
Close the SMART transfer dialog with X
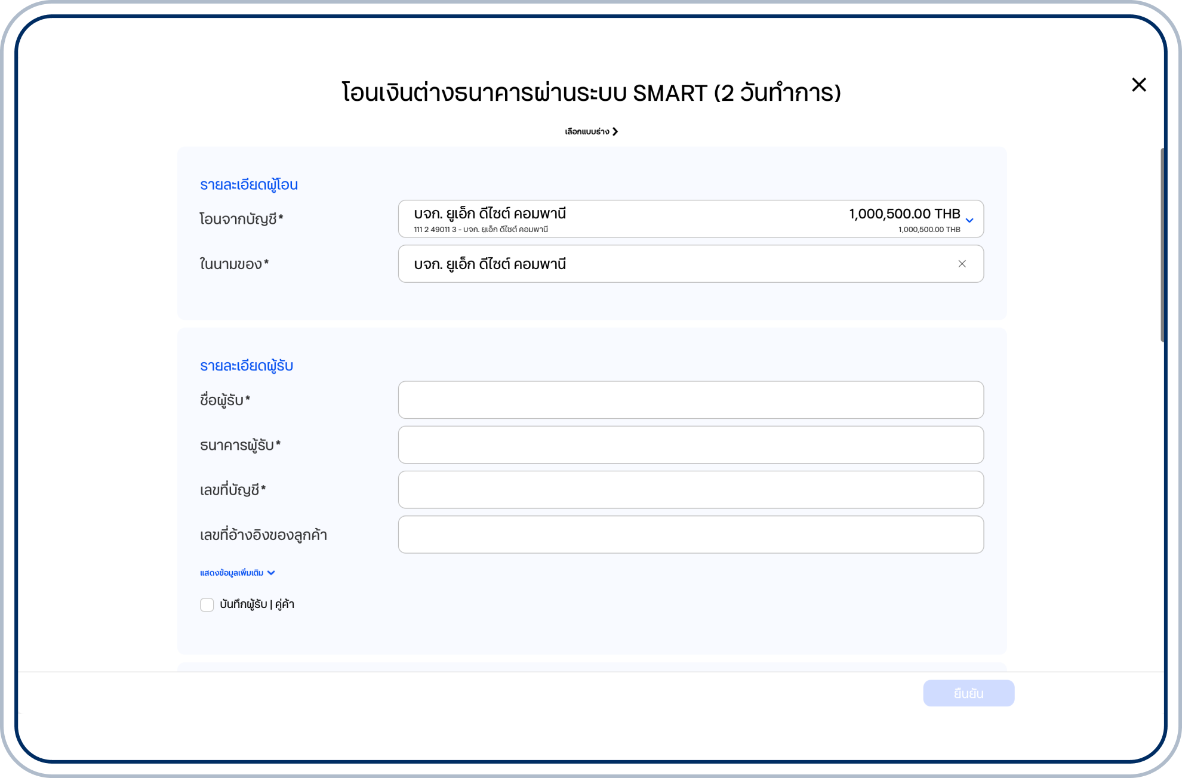click(1138, 85)
